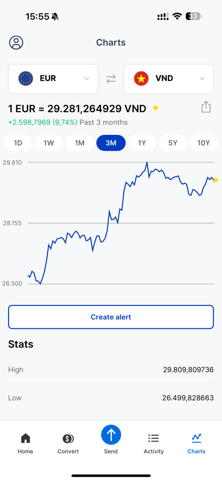Select the 1M time range

80,143
